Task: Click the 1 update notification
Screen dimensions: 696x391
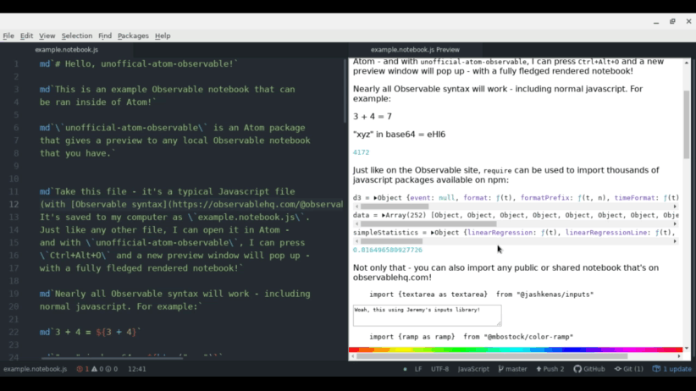Action: tap(671, 369)
